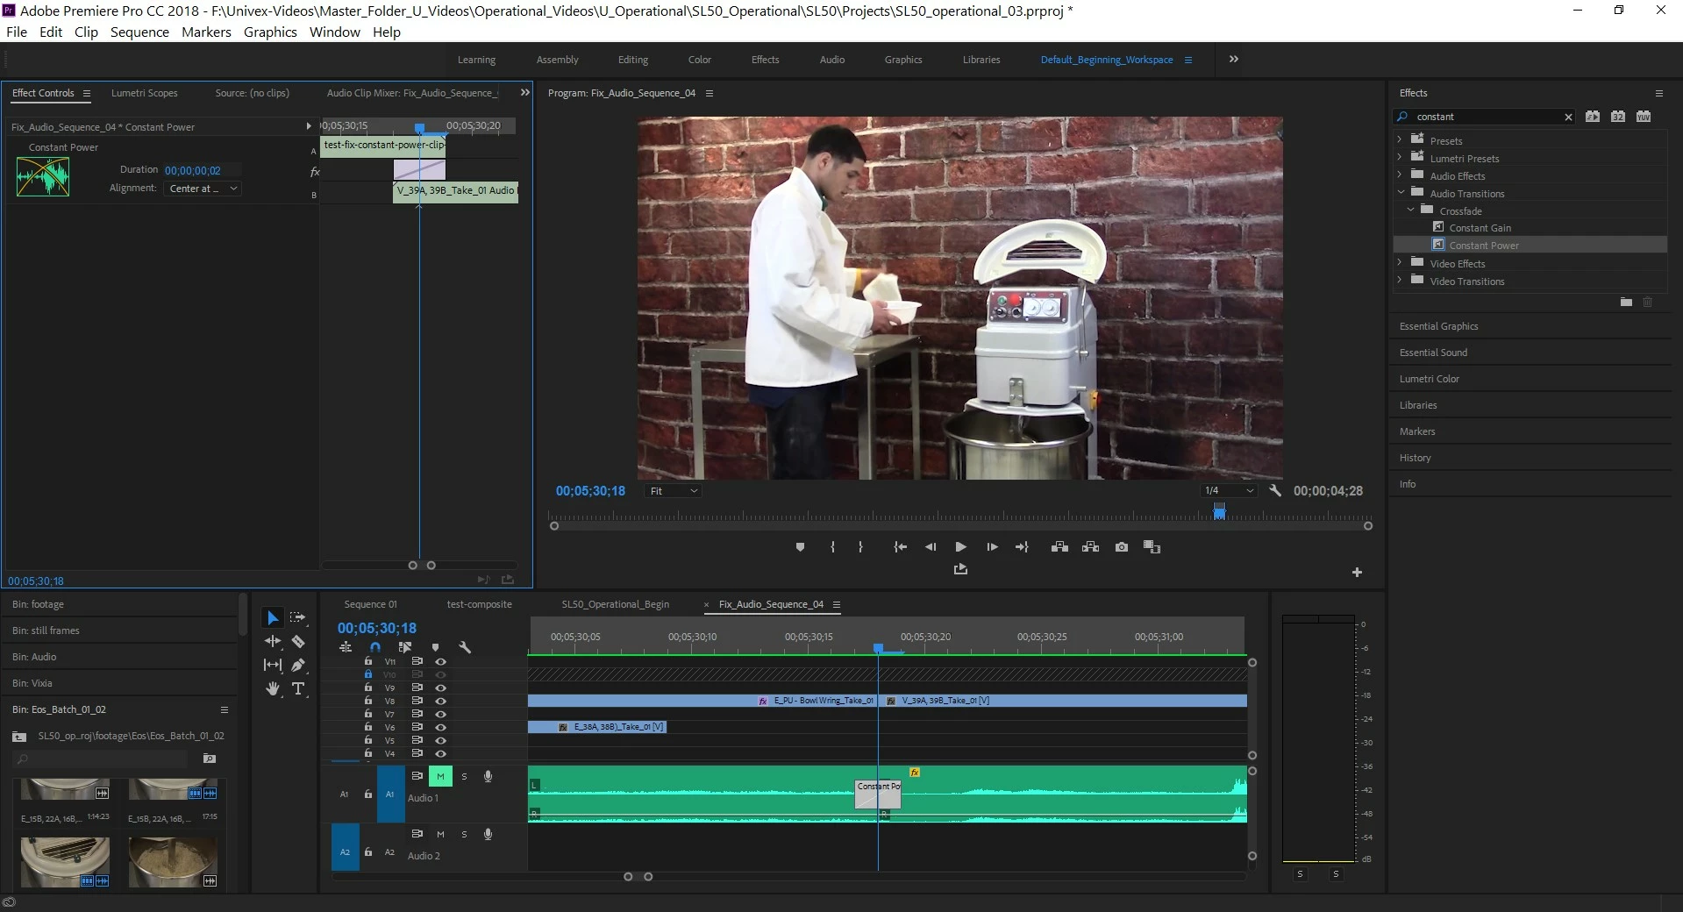Open the Alignment dropdown in Effect Controls
The width and height of the screenshot is (1683, 912).
click(203, 189)
